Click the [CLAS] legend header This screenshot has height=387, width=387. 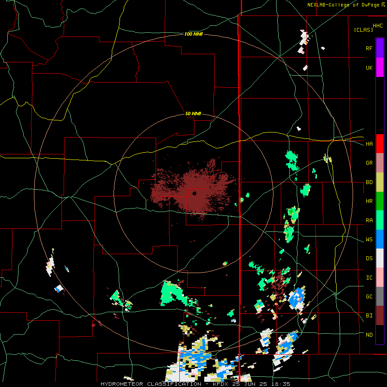pyautogui.click(x=363, y=30)
